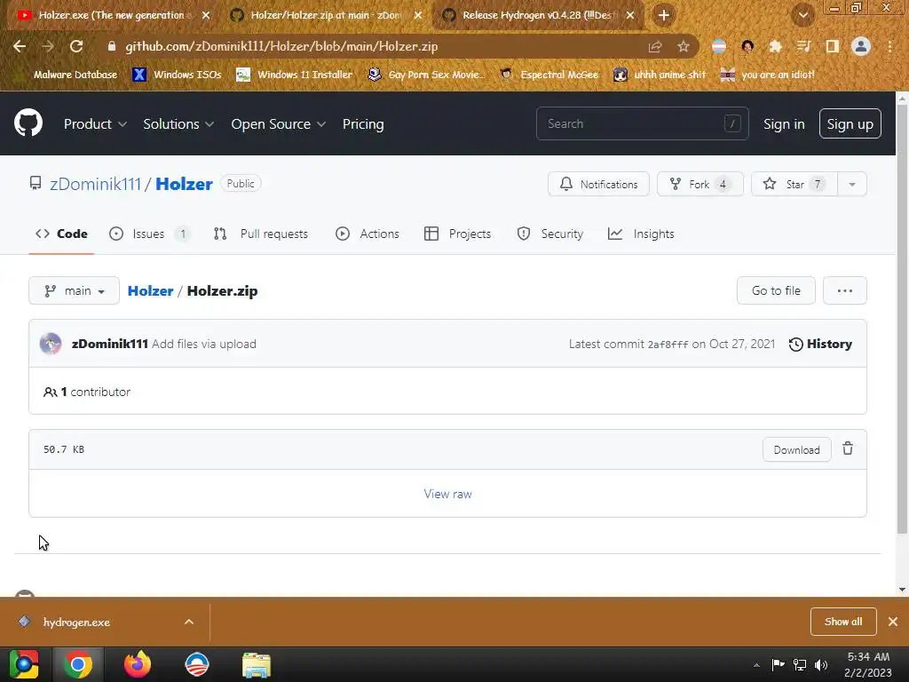Open the three-dot file options menu
Viewport: 909px width, 682px height.
tap(845, 290)
